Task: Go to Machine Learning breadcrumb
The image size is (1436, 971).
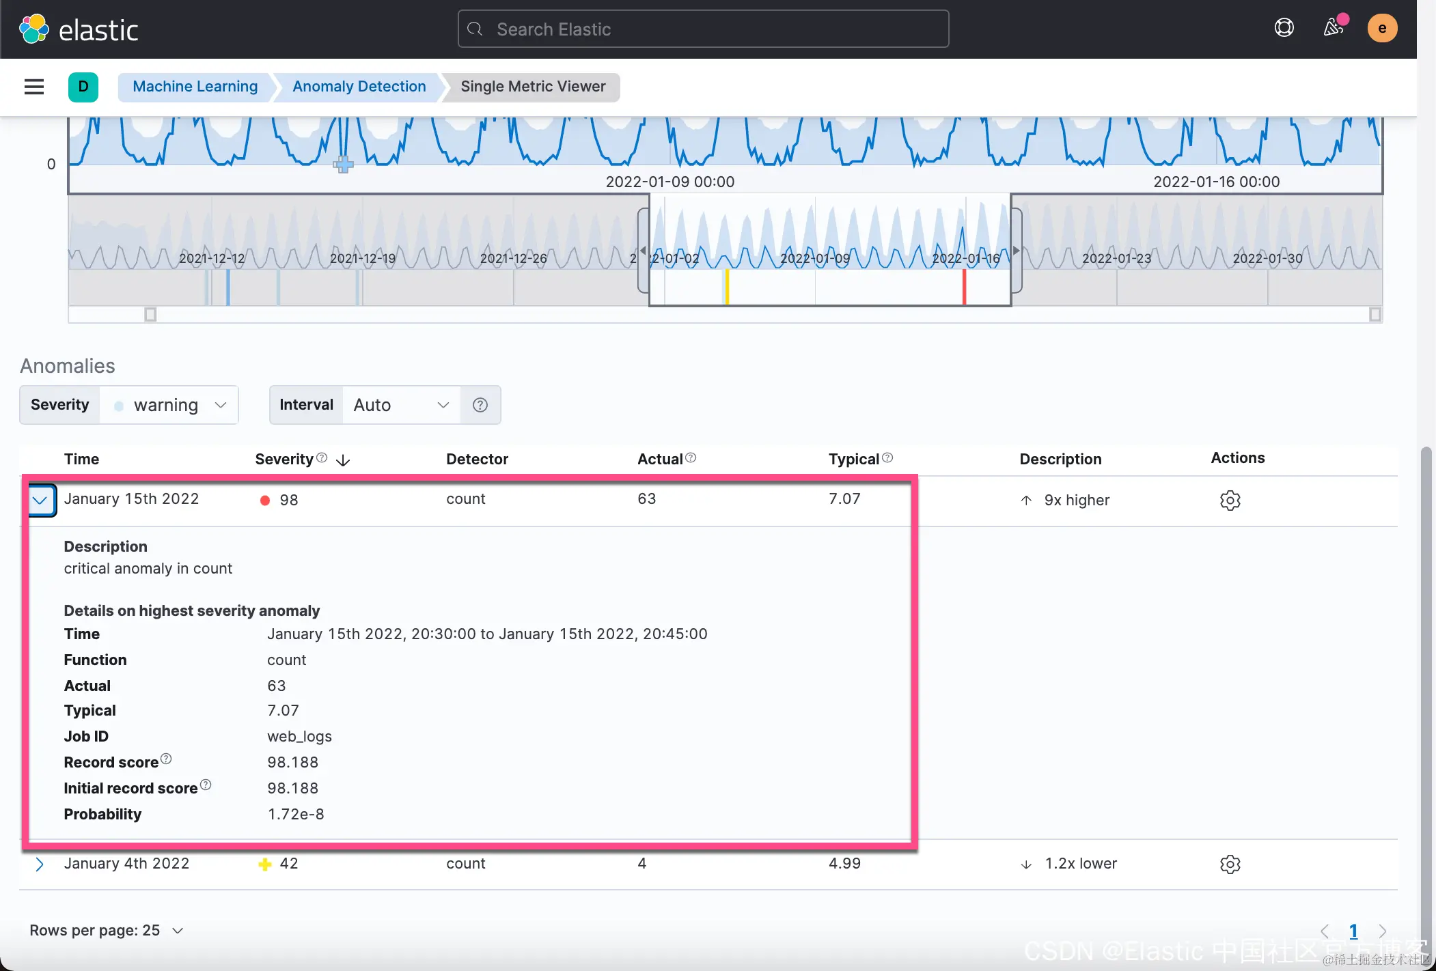Action: click(195, 87)
